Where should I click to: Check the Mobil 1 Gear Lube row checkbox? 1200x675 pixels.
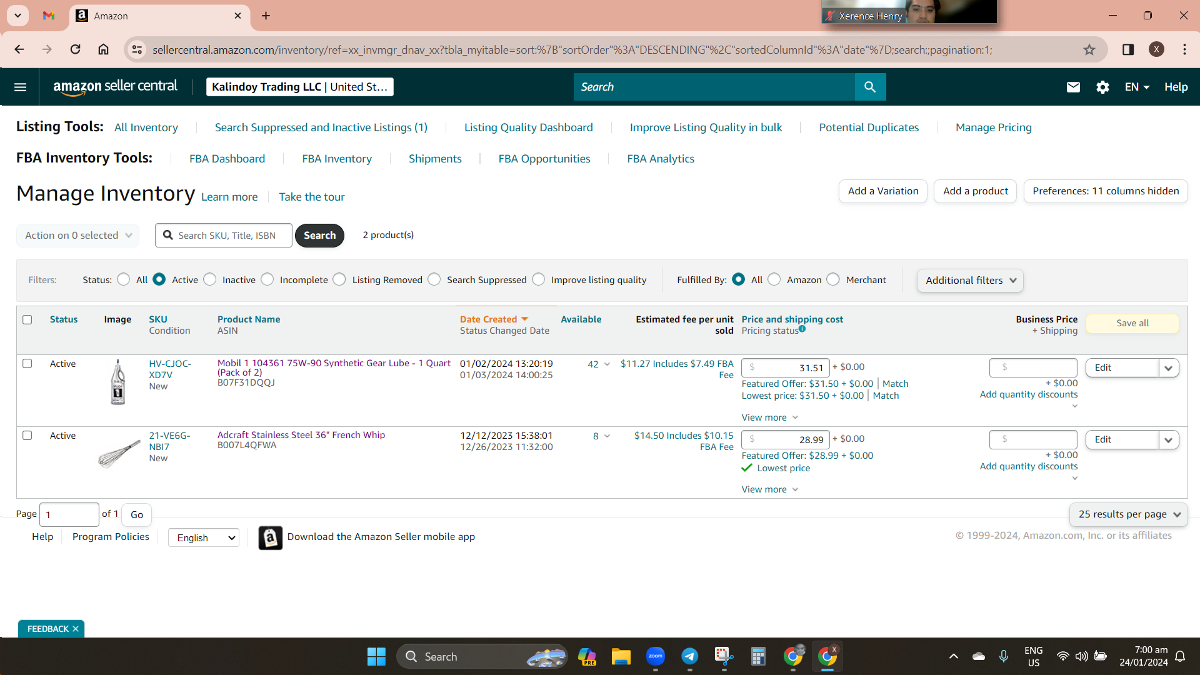click(27, 364)
